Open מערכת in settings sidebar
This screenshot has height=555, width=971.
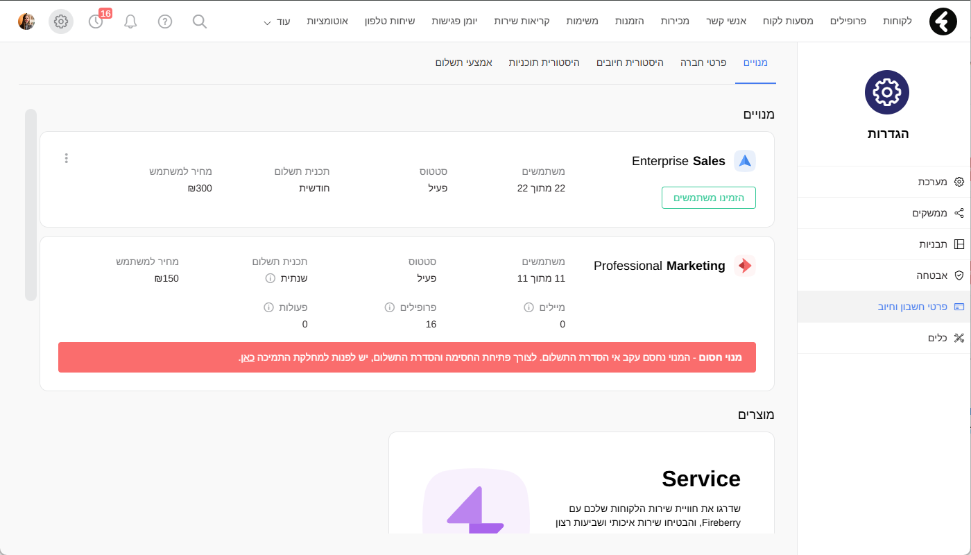[884, 182]
